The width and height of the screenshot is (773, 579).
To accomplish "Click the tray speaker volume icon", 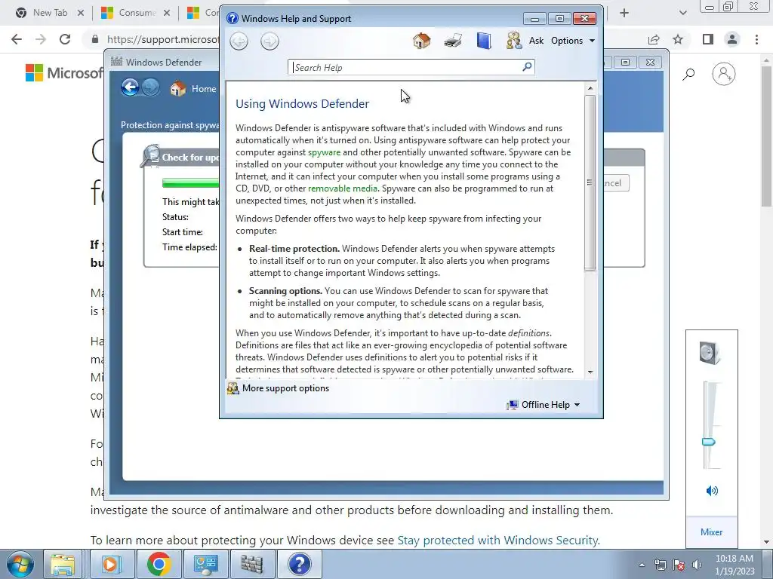I will pyautogui.click(x=697, y=565).
